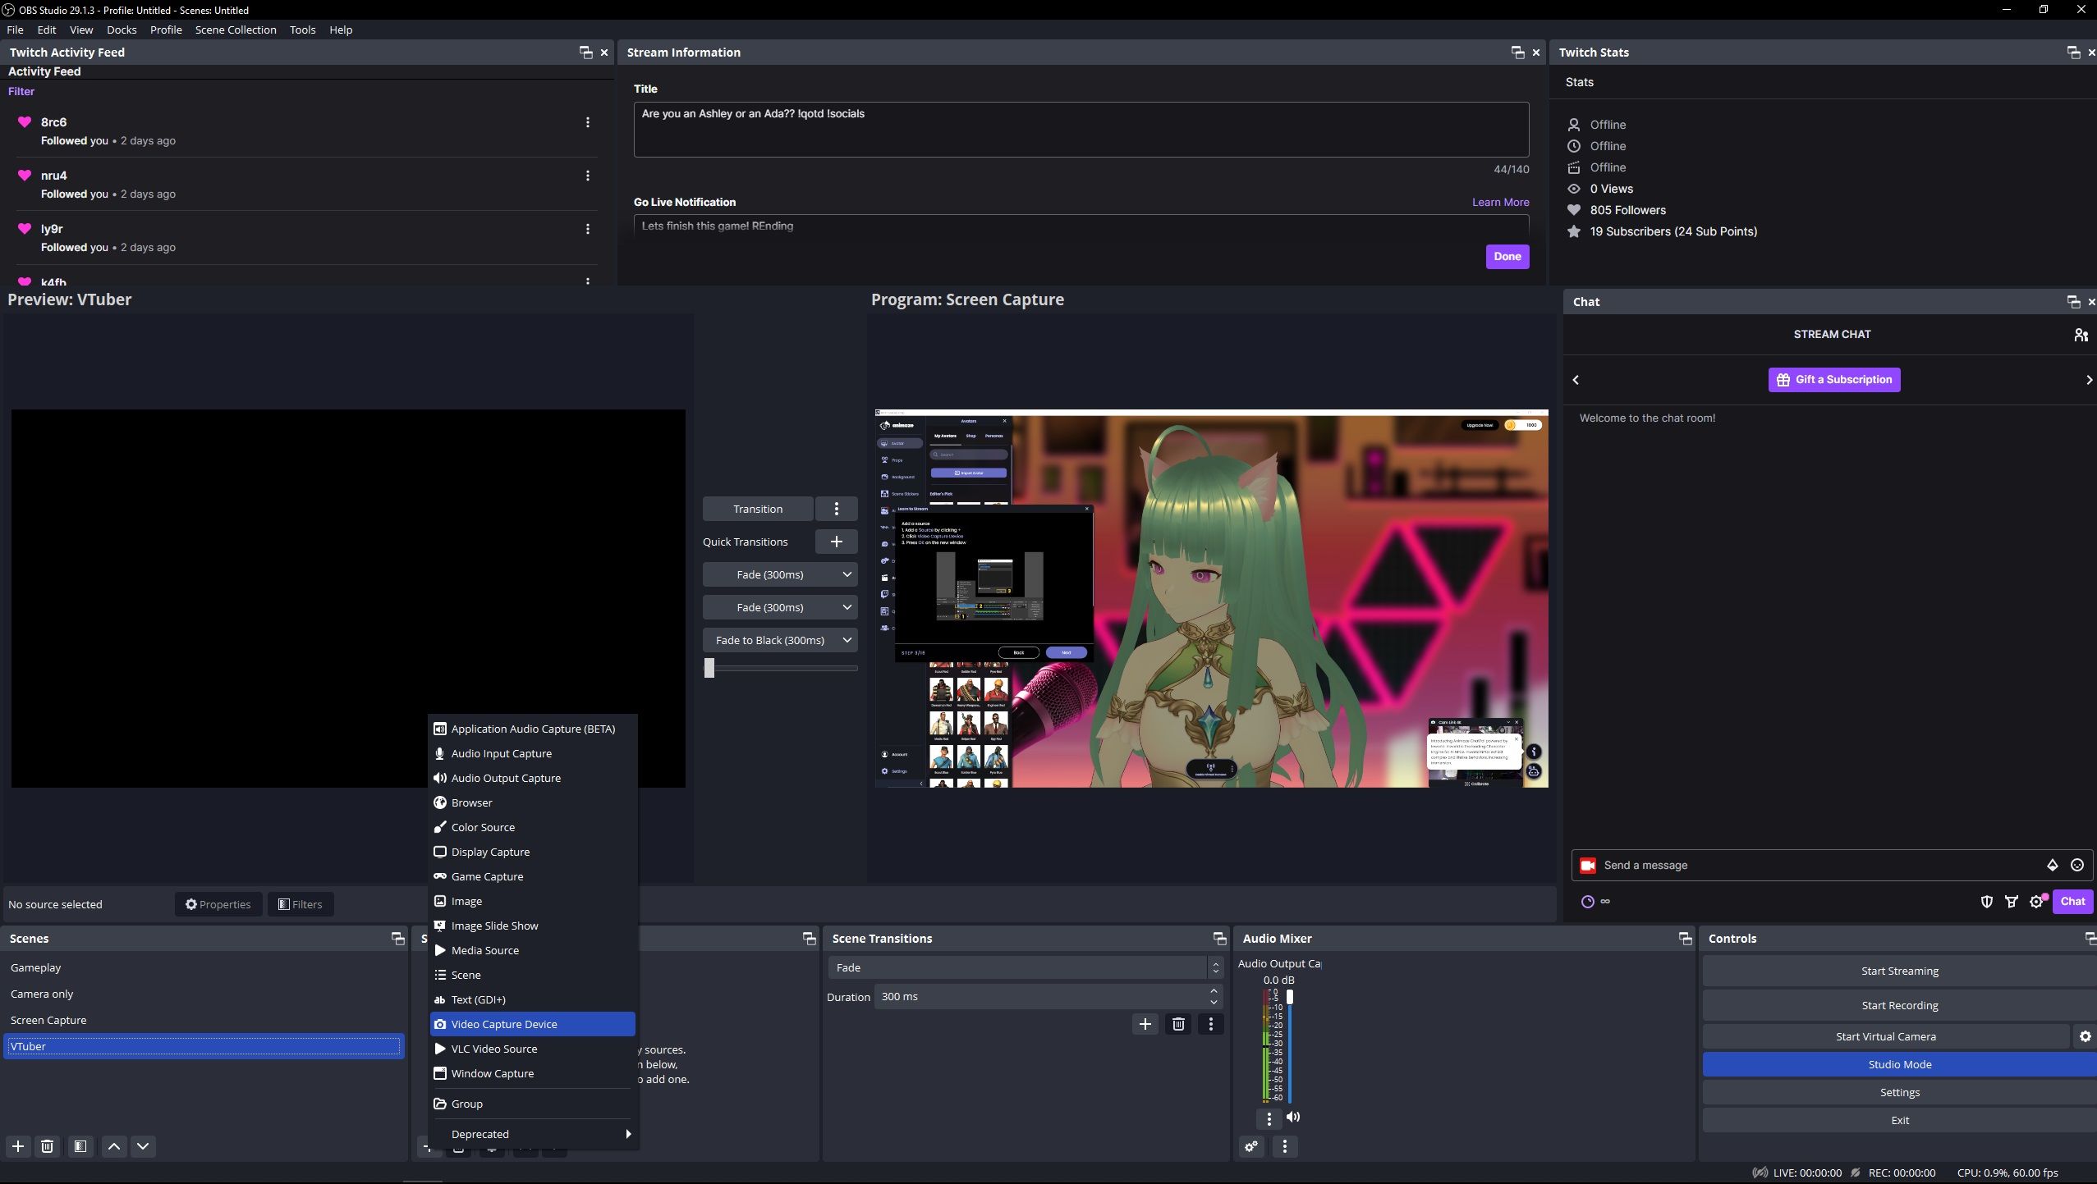Open advanced audio properties gear in Audio Mixer

(x=1251, y=1147)
